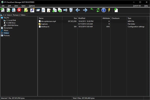Select C: Local Disk in the tree
Image resolution: width=150 pixels, height=100 pixels.
tap(11, 20)
